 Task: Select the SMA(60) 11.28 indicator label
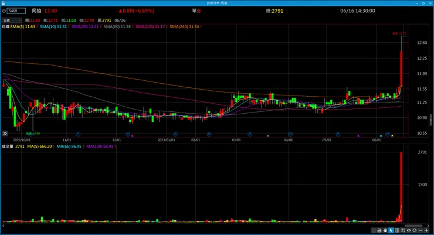pyautogui.click(x=117, y=26)
